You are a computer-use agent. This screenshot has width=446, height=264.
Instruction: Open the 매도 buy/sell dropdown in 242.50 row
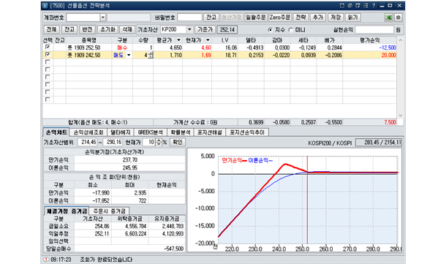pos(129,55)
